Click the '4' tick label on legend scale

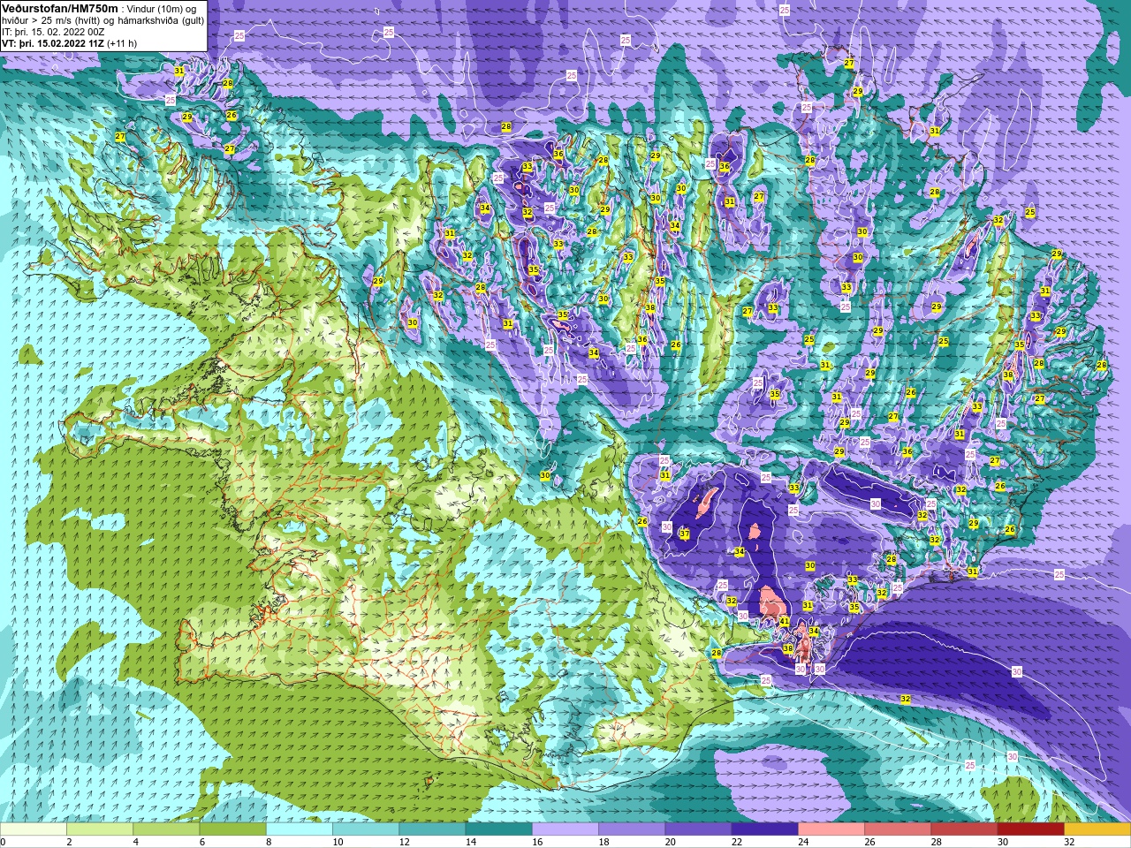pyautogui.click(x=134, y=842)
